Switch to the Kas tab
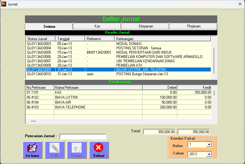245x164 pixels. [x=97, y=27]
